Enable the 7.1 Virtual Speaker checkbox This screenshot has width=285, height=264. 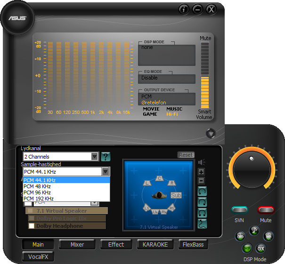(30, 211)
